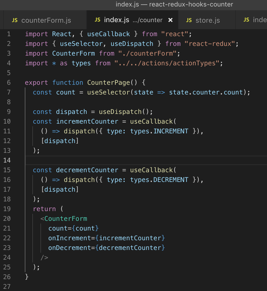267x291 pixels.
Task: Click the word useCallback in line 1 import
Action: pyautogui.click(x=108, y=34)
